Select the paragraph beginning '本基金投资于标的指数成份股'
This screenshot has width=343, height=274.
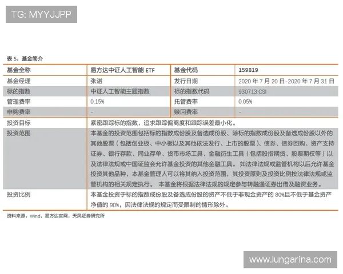click(212, 199)
